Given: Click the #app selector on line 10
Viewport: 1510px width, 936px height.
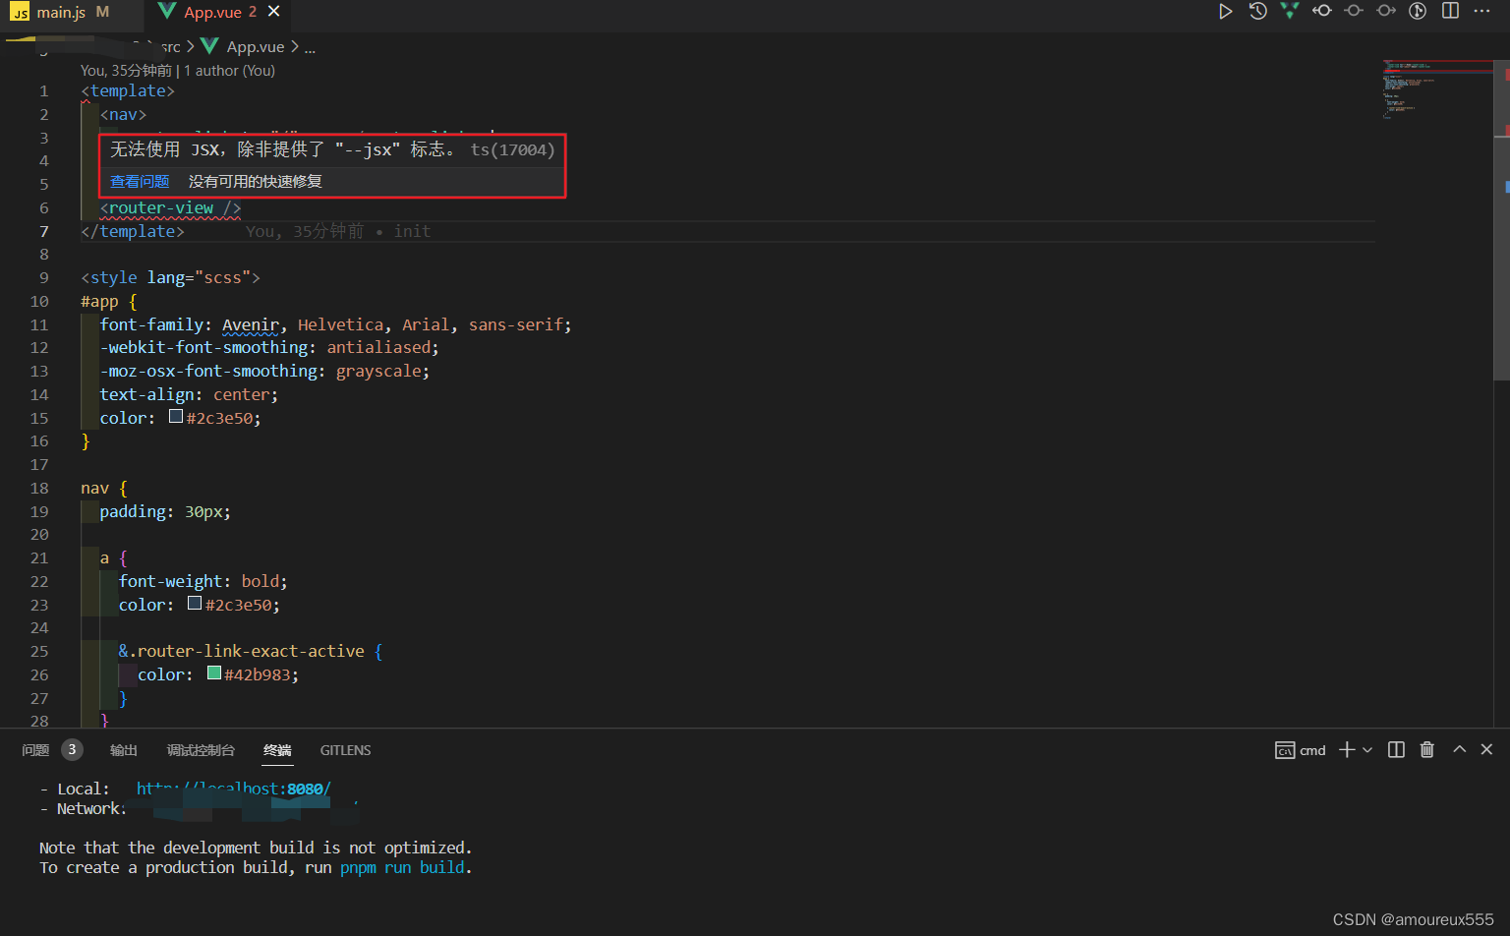Looking at the screenshot, I should 99,302.
